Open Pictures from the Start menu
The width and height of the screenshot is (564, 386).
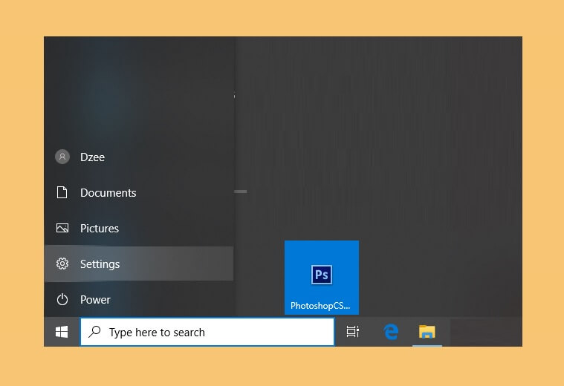pos(139,228)
